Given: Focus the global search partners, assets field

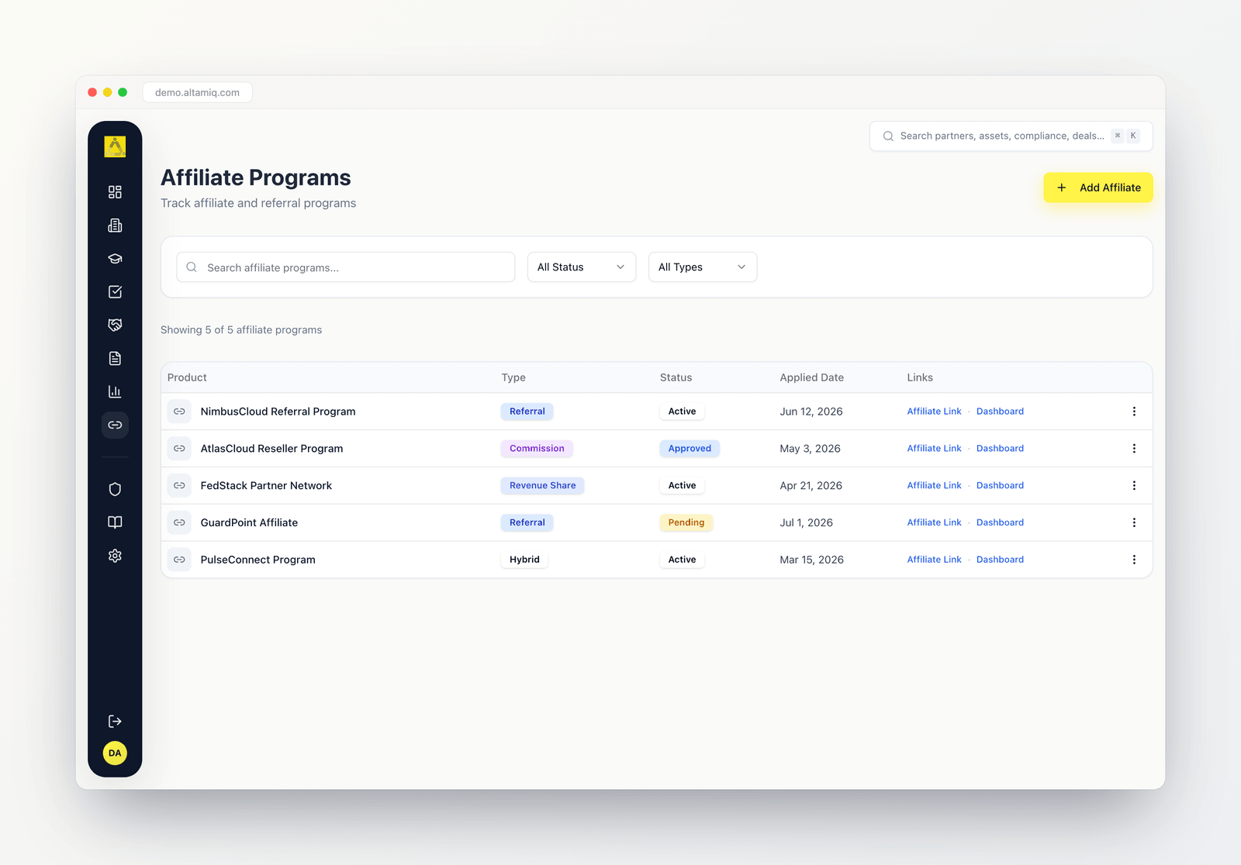Looking at the screenshot, I should (1011, 136).
